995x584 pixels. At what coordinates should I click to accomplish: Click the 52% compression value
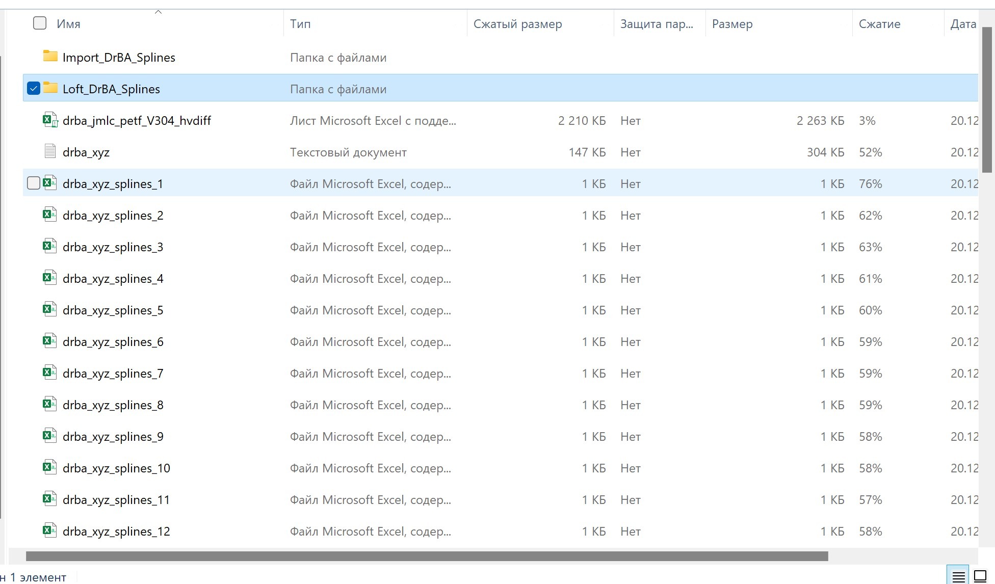(x=870, y=152)
